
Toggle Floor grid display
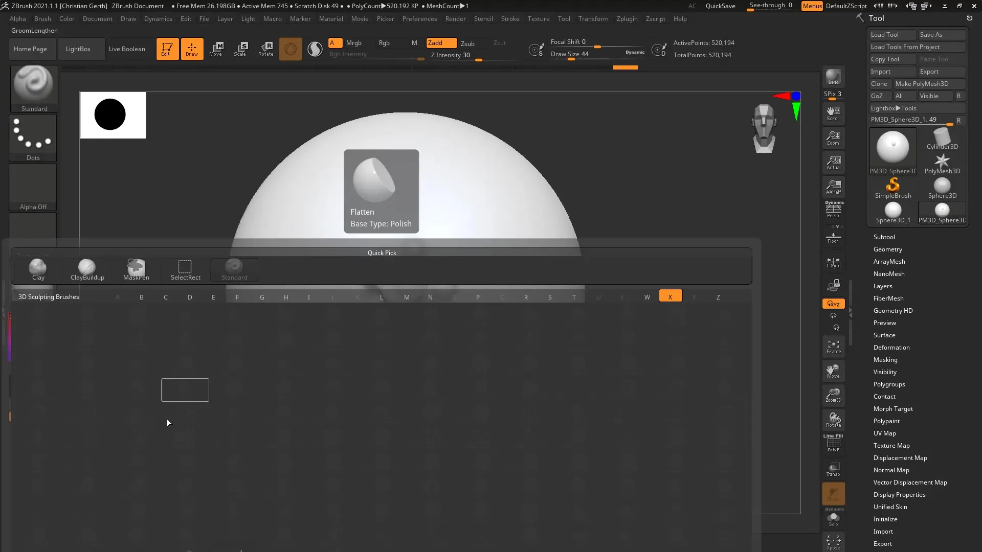(x=833, y=237)
